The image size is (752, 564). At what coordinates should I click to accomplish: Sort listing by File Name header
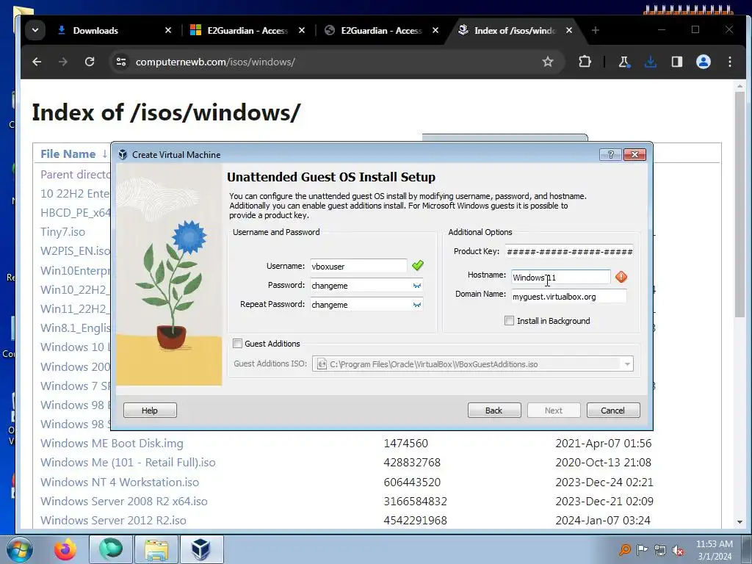click(68, 154)
